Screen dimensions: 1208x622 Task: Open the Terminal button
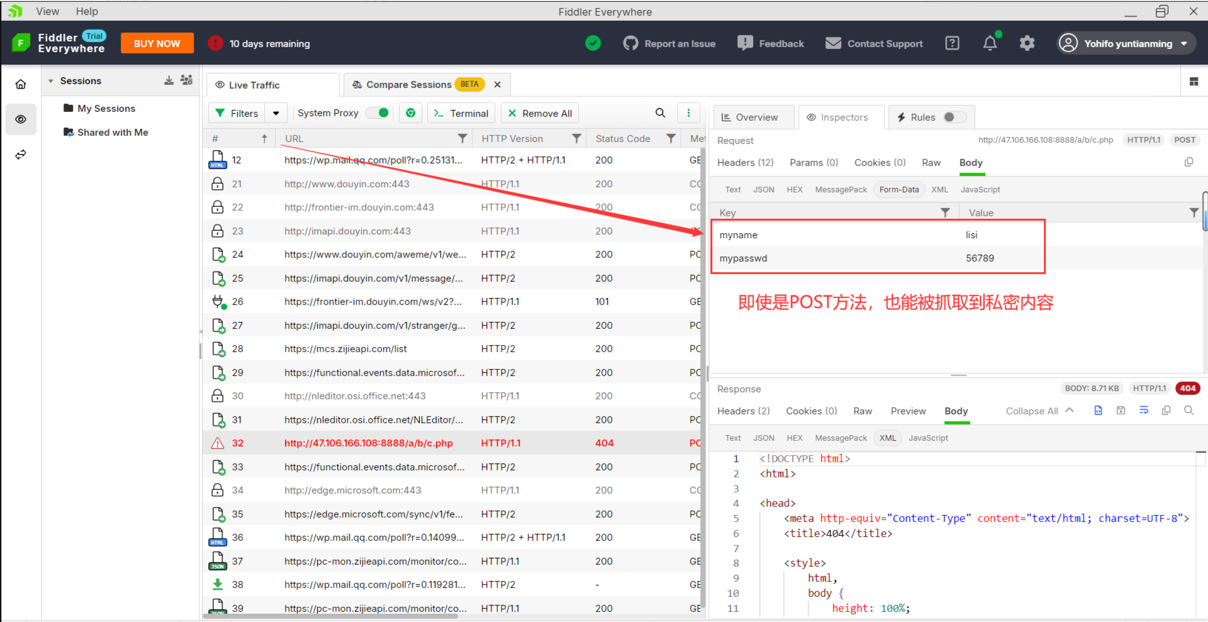461,113
